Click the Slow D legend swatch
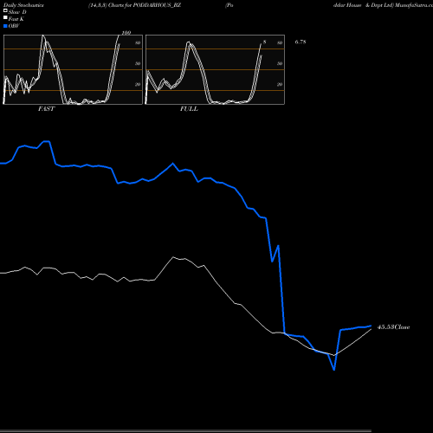The width and height of the screenshot is (433, 433). (5, 11)
